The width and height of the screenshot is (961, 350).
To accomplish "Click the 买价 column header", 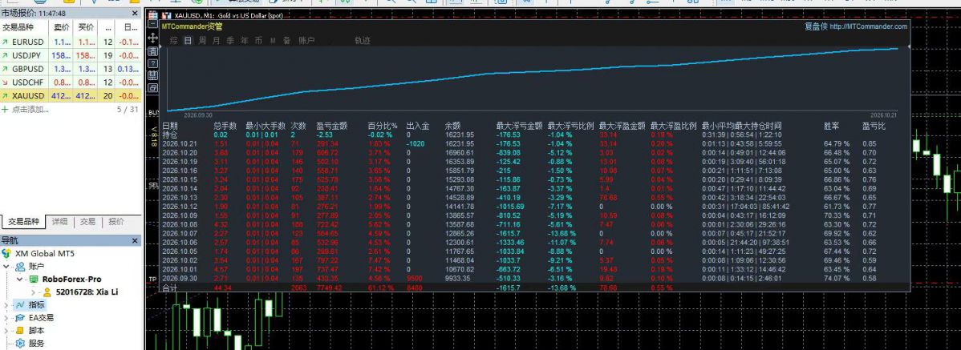I will pyautogui.click(x=87, y=27).
